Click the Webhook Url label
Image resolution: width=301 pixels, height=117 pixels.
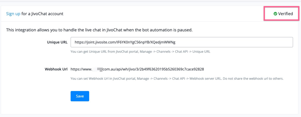tap(56, 69)
